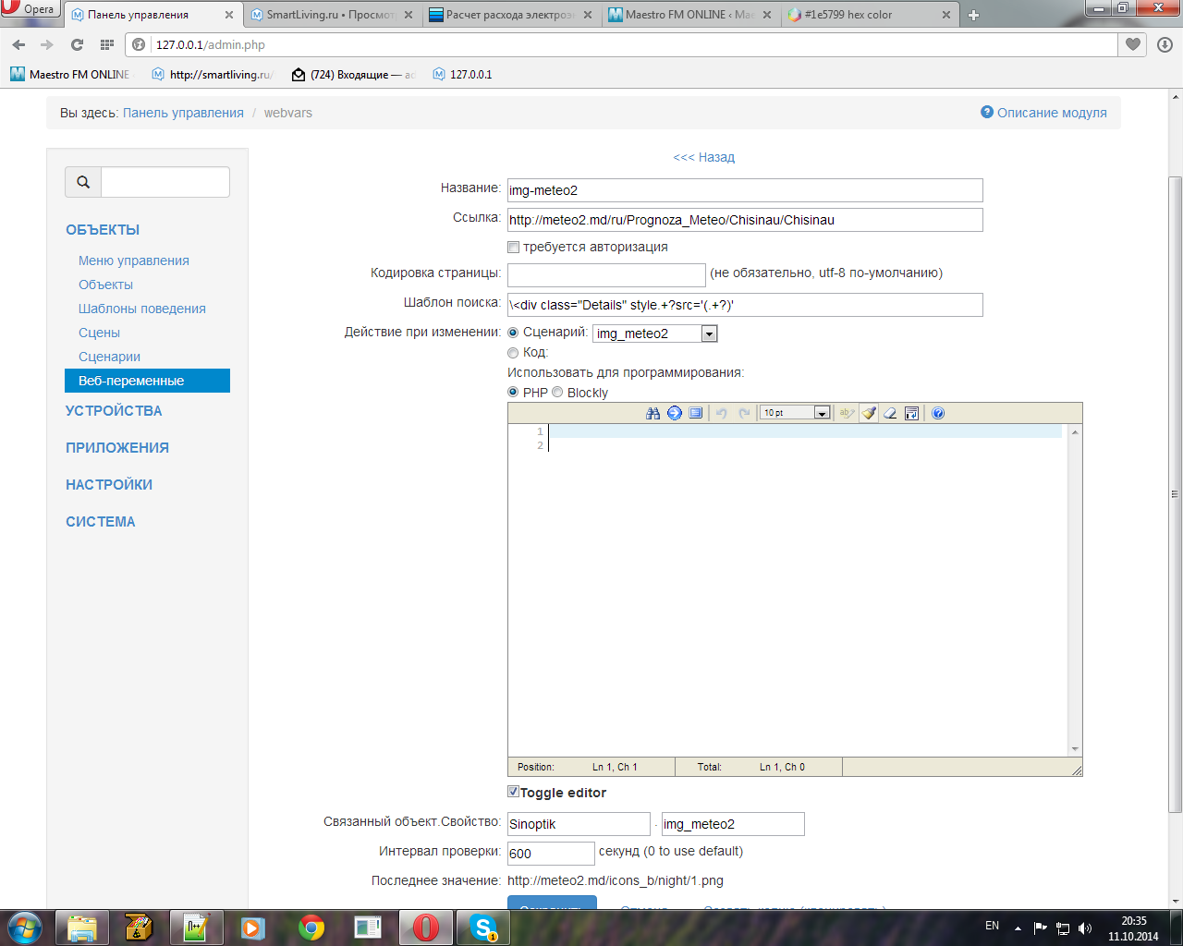The height and width of the screenshot is (946, 1183).
Task: Toggle fullscreen mode icon in editor toolbar
Action: point(696,413)
